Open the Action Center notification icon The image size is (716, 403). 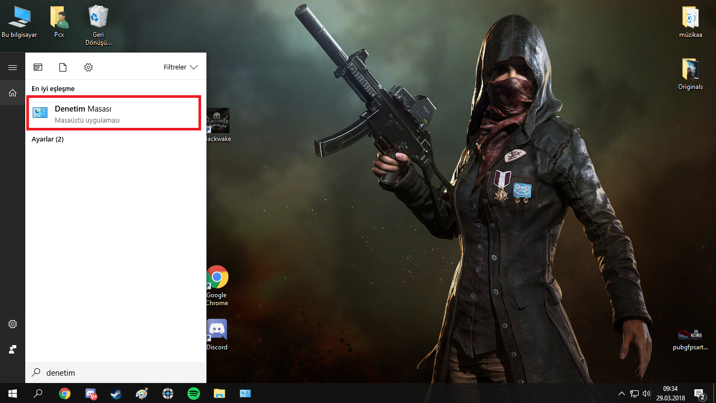pos(700,393)
